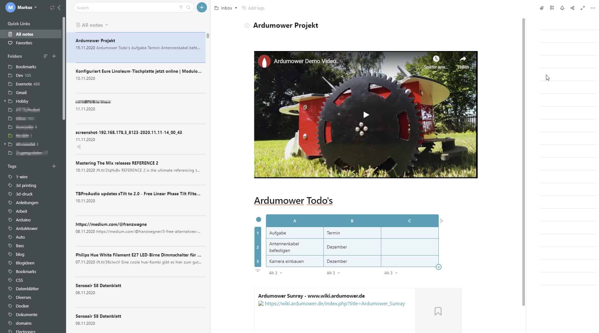The image size is (599, 333).
Task: Select the ArduMower tag
Action: coord(27,228)
